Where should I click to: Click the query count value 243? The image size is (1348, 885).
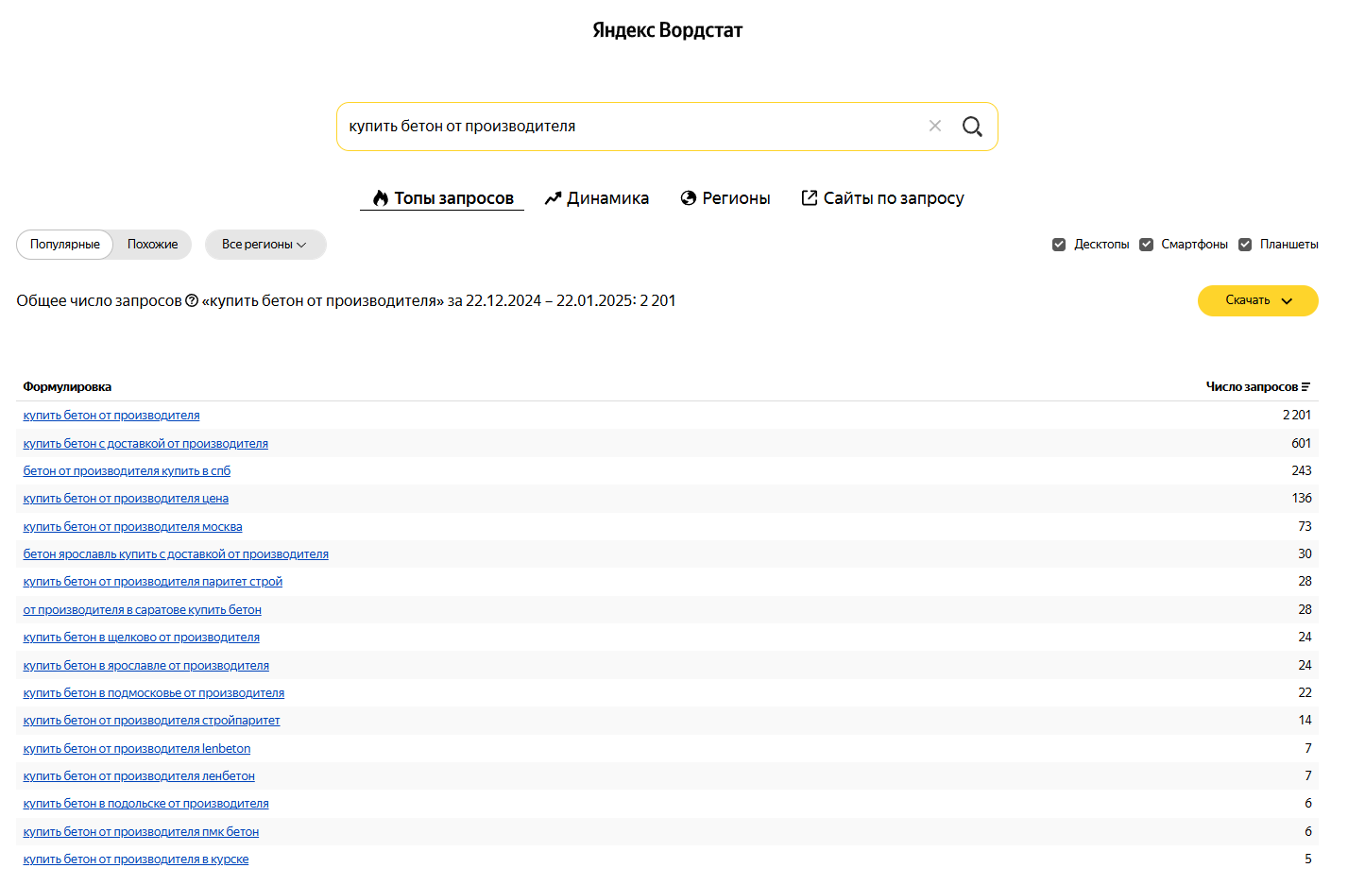(1302, 471)
